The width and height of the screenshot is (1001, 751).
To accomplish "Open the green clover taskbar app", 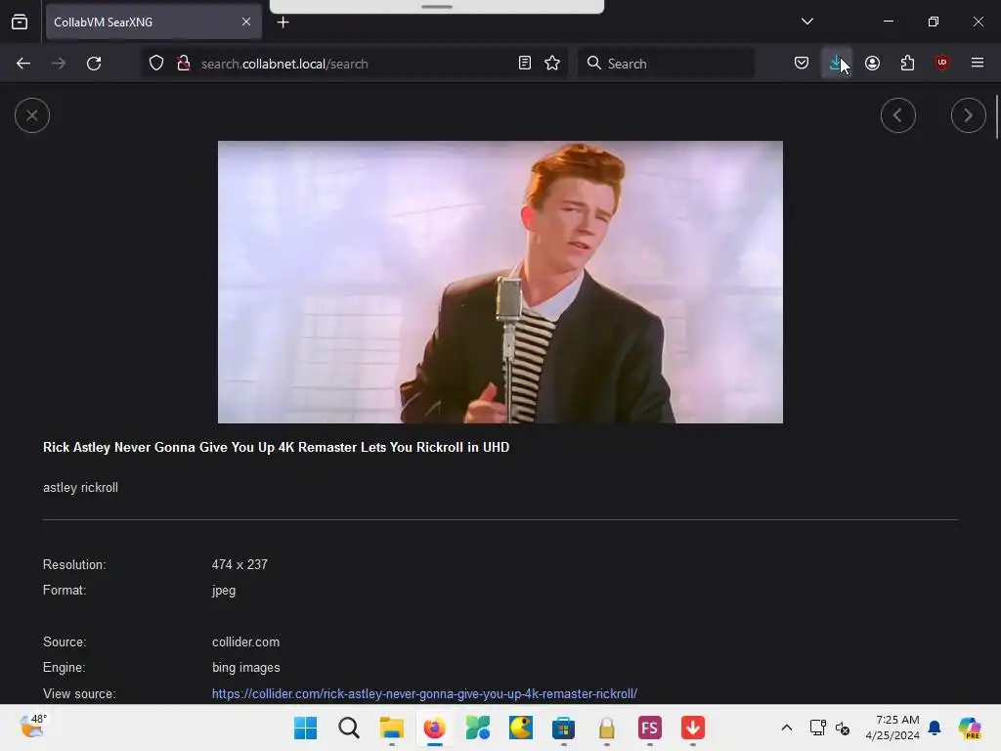I will tap(477, 728).
